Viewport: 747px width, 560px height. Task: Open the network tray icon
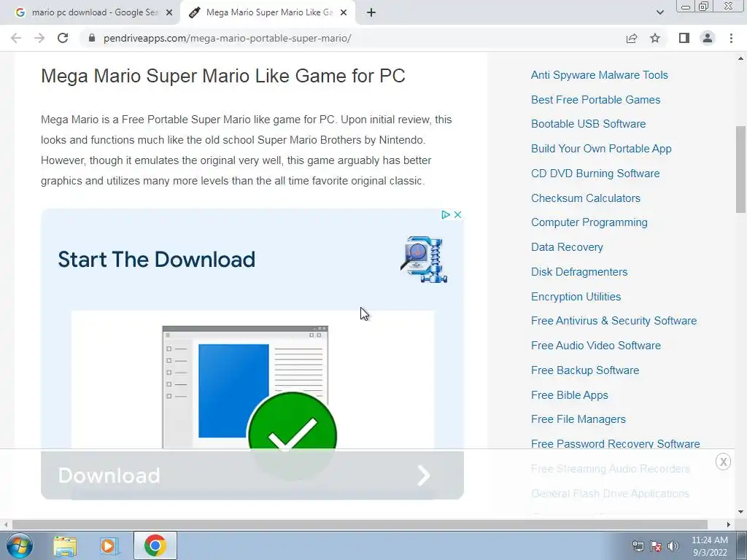coord(638,546)
